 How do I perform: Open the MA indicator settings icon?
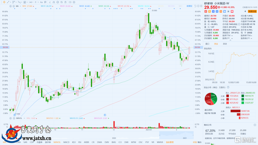pyautogui.click(x=11, y=6)
